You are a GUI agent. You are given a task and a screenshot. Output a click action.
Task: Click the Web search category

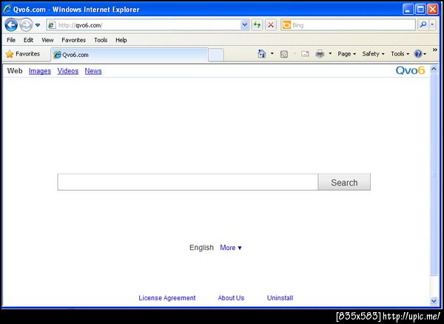click(x=15, y=71)
